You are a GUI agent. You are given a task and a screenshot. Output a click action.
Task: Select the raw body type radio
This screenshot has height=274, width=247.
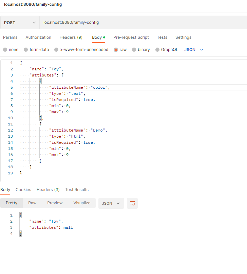(116, 50)
